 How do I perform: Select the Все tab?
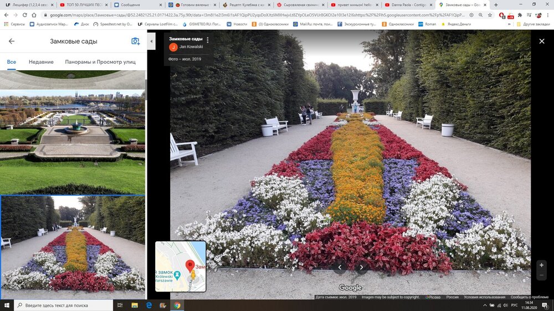(11, 62)
